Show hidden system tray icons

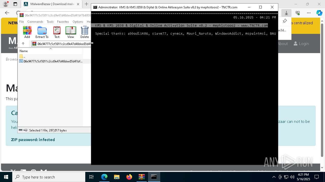pyautogui.click(x=274, y=177)
